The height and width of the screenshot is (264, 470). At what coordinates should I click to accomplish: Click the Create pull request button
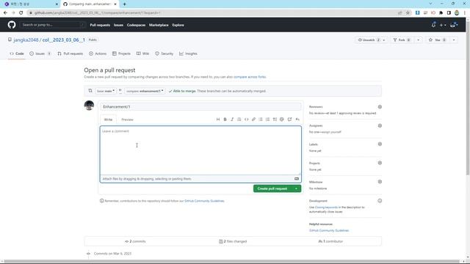point(272,188)
